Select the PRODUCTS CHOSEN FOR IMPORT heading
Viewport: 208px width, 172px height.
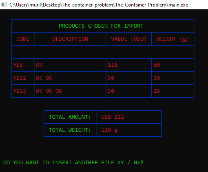(101, 26)
